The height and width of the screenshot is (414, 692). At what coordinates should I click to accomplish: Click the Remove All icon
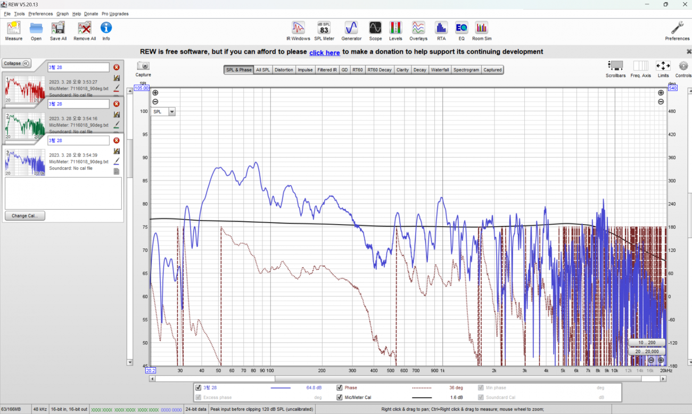tap(85, 31)
